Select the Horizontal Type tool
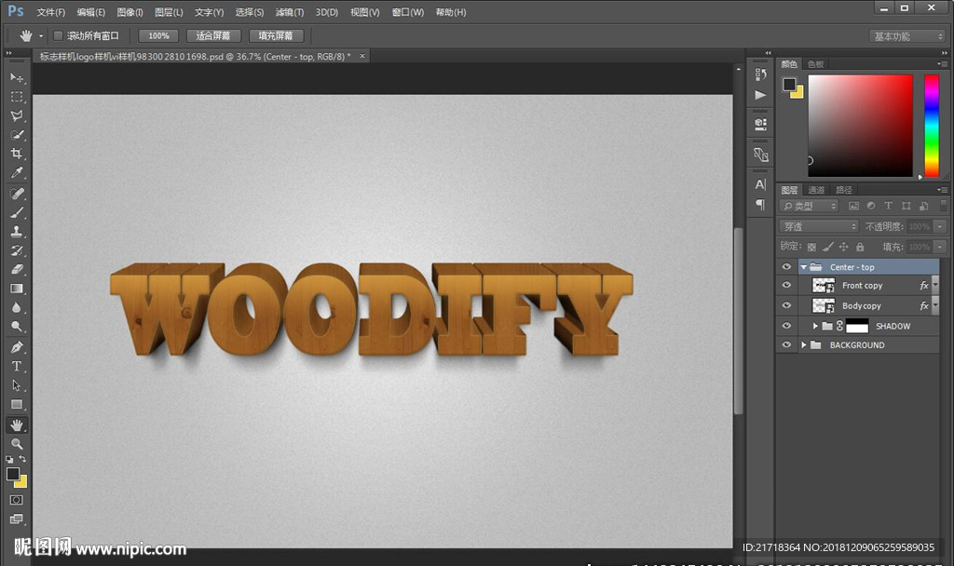 [x=17, y=366]
